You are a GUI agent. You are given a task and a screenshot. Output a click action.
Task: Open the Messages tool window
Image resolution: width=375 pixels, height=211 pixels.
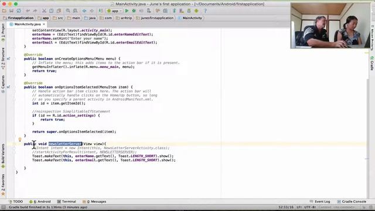[94, 202]
